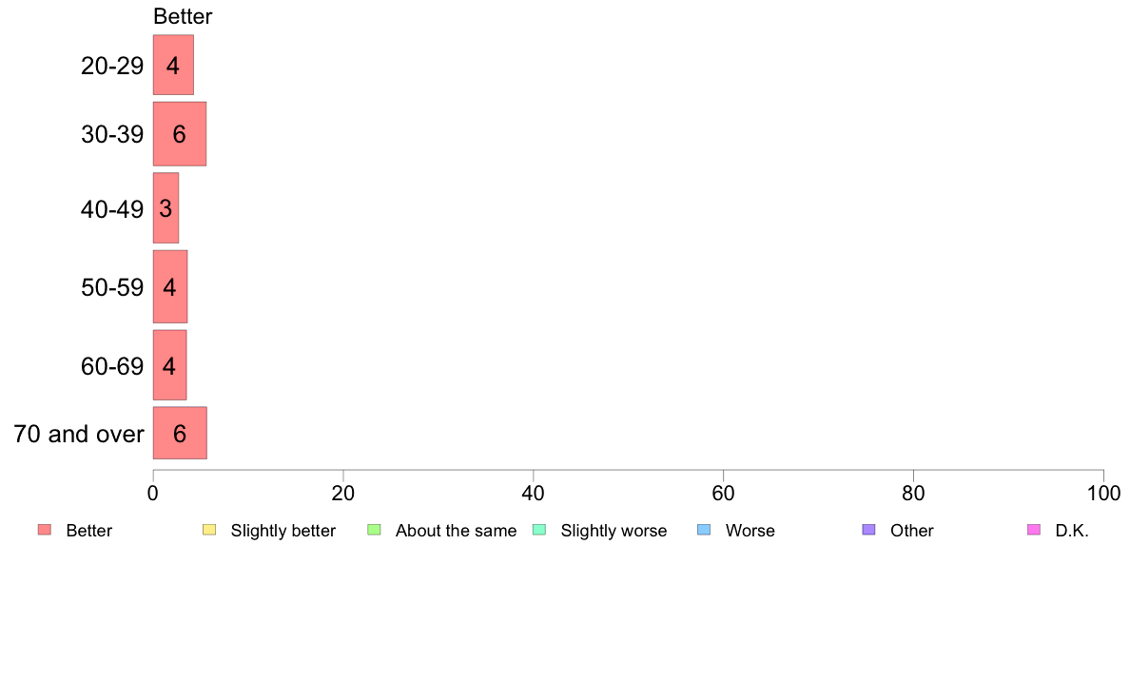1130x700 pixels.
Task: Click the yellow Slightly better legend swatch
Action: pos(209,530)
